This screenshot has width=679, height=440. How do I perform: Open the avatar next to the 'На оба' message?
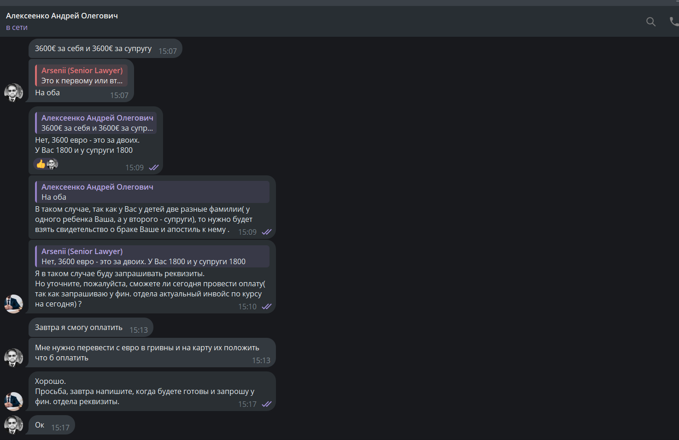[14, 93]
